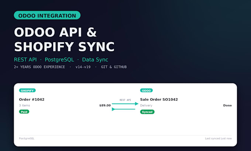Image resolution: width=251 pixels, height=151 pixels.
Task: Click the Done delivery status
Action: [x=227, y=105]
